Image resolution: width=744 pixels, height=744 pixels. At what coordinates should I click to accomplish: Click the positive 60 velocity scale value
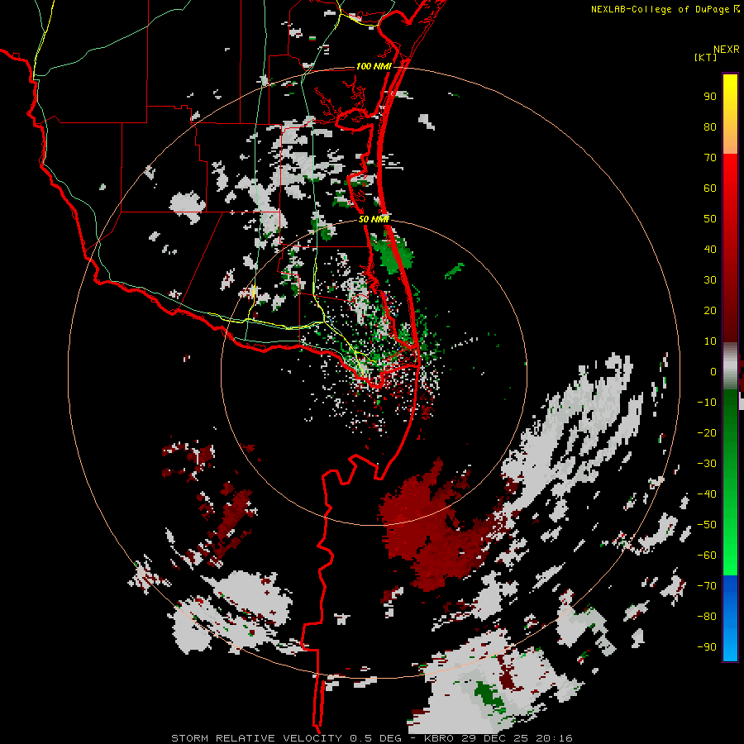(710, 188)
